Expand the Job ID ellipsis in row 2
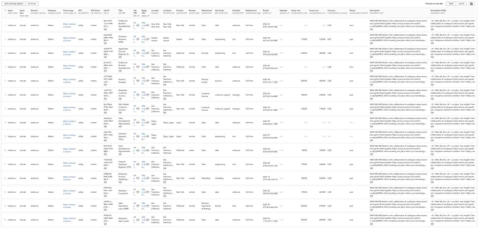The width and height of the screenshot is (479, 228). pos(105,43)
